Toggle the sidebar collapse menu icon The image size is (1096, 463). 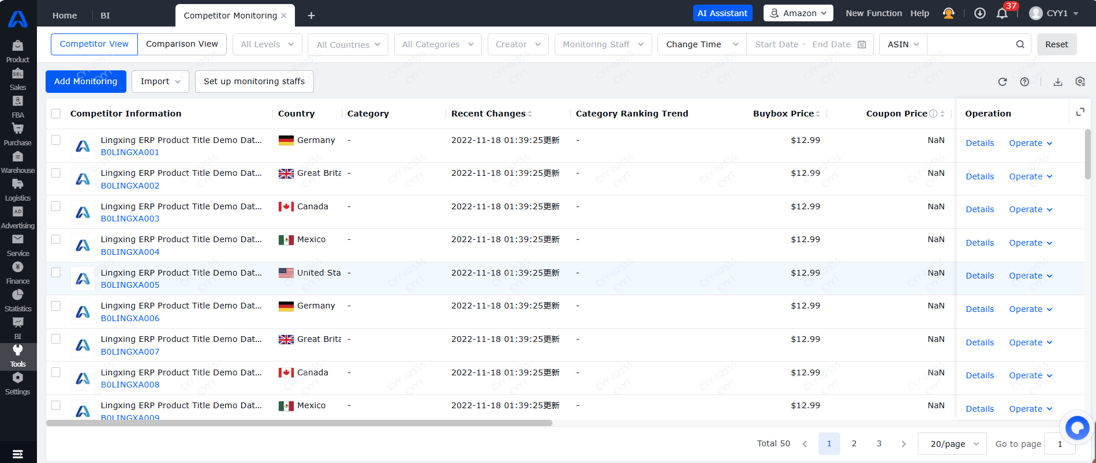18,454
